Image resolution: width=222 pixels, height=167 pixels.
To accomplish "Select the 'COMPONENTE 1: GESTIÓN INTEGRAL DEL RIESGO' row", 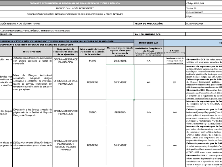I will (x=67, y=45).
